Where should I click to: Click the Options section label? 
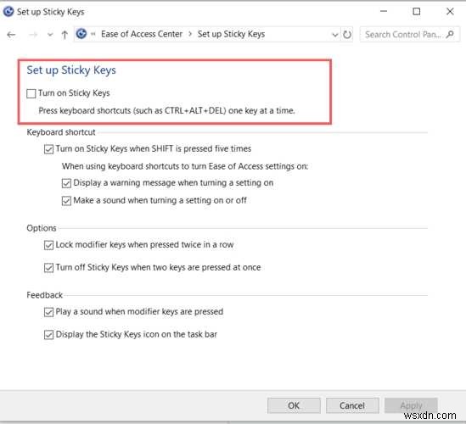(x=42, y=228)
